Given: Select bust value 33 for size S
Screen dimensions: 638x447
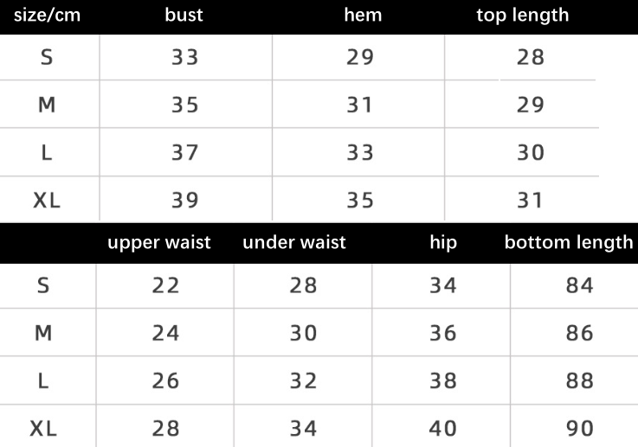Looking at the screenshot, I should 185,57.
